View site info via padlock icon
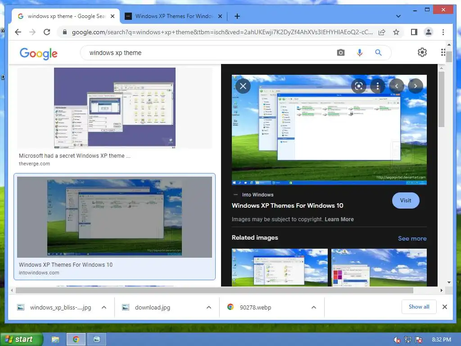 (65, 32)
